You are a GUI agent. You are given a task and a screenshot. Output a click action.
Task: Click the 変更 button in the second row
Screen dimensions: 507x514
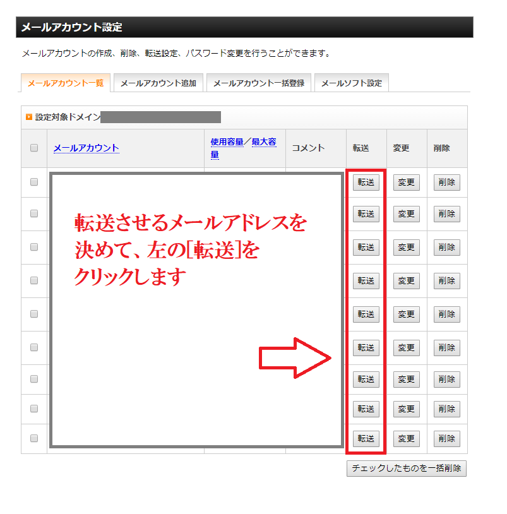pyautogui.click(x=407, y=213)
